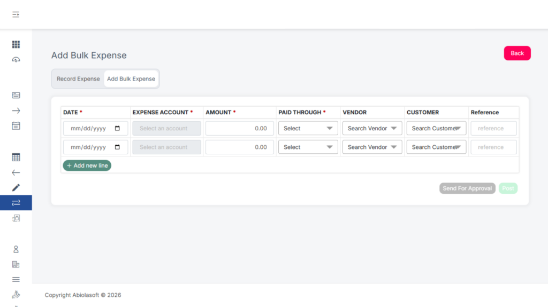Screen dimensions: 548x307
Task: Open the calendar icon in sidebar
Action: pos(16,126)
